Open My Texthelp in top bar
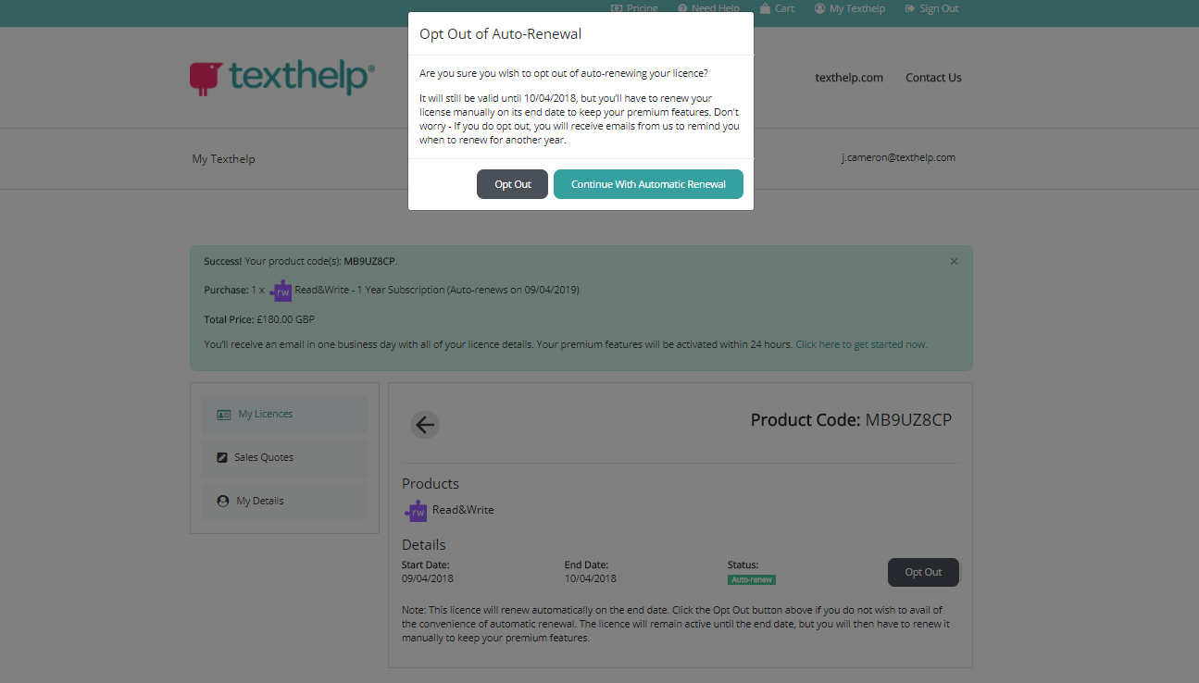The width and height of the screenshot is (1199, 683). tap(856, 8)
